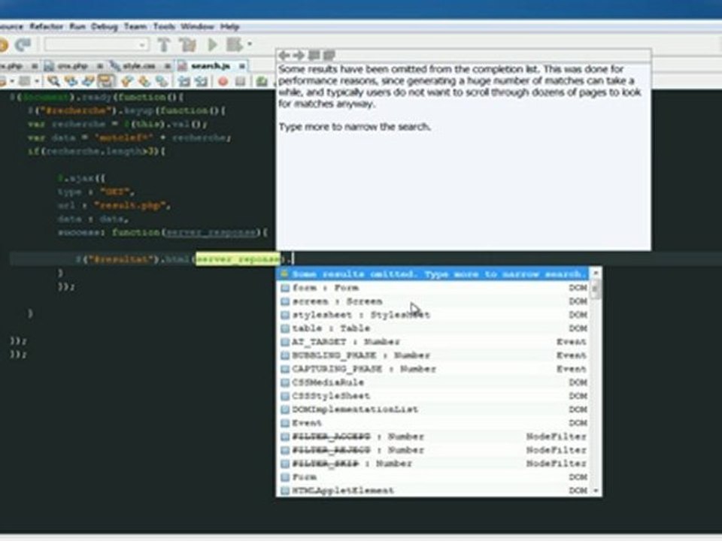Click the Debug Project icon
Screen dimensions: 722x541
click(x=235, y=44)
